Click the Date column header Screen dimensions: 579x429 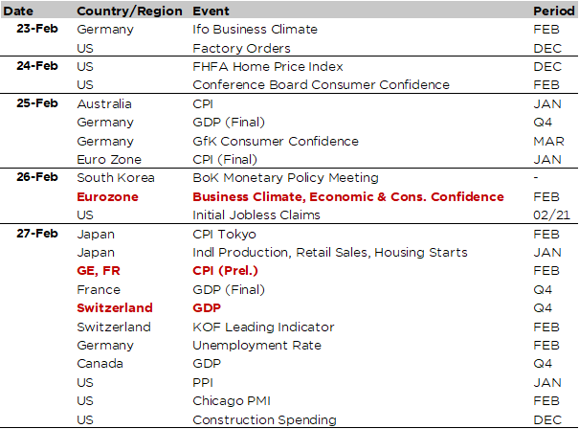tap(22, 10)
